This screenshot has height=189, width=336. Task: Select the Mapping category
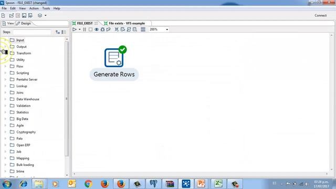click(23, 158)
